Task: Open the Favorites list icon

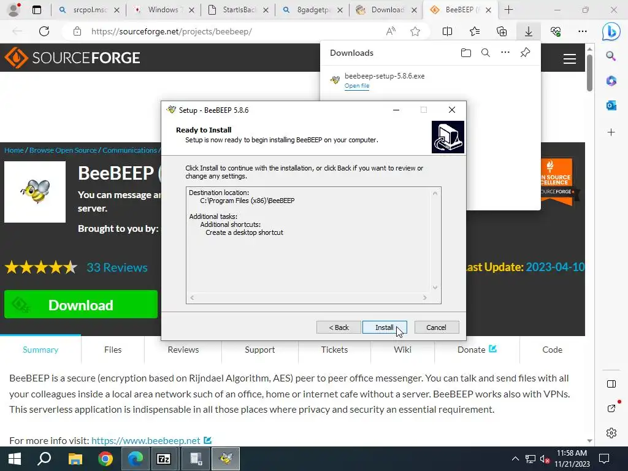Action: coord(475,31)
